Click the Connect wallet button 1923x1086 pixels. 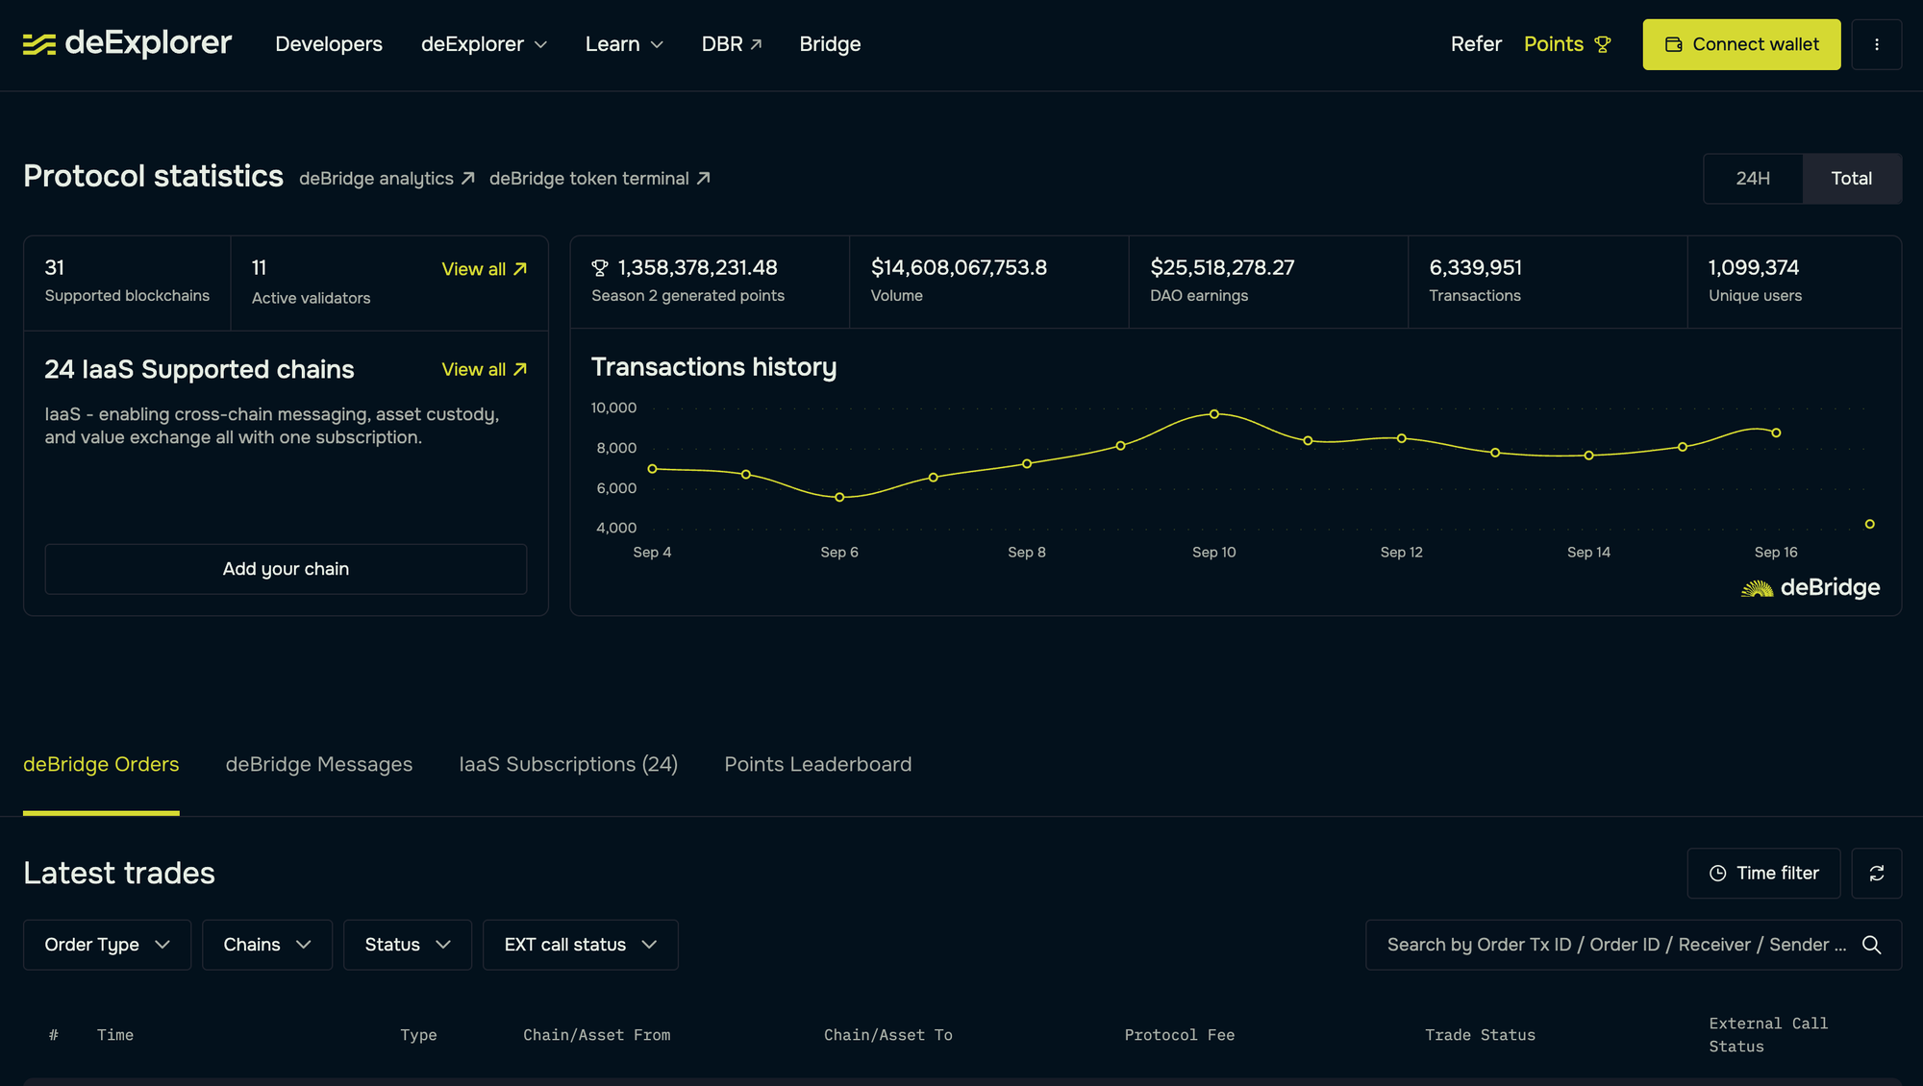coord(1741,44)
